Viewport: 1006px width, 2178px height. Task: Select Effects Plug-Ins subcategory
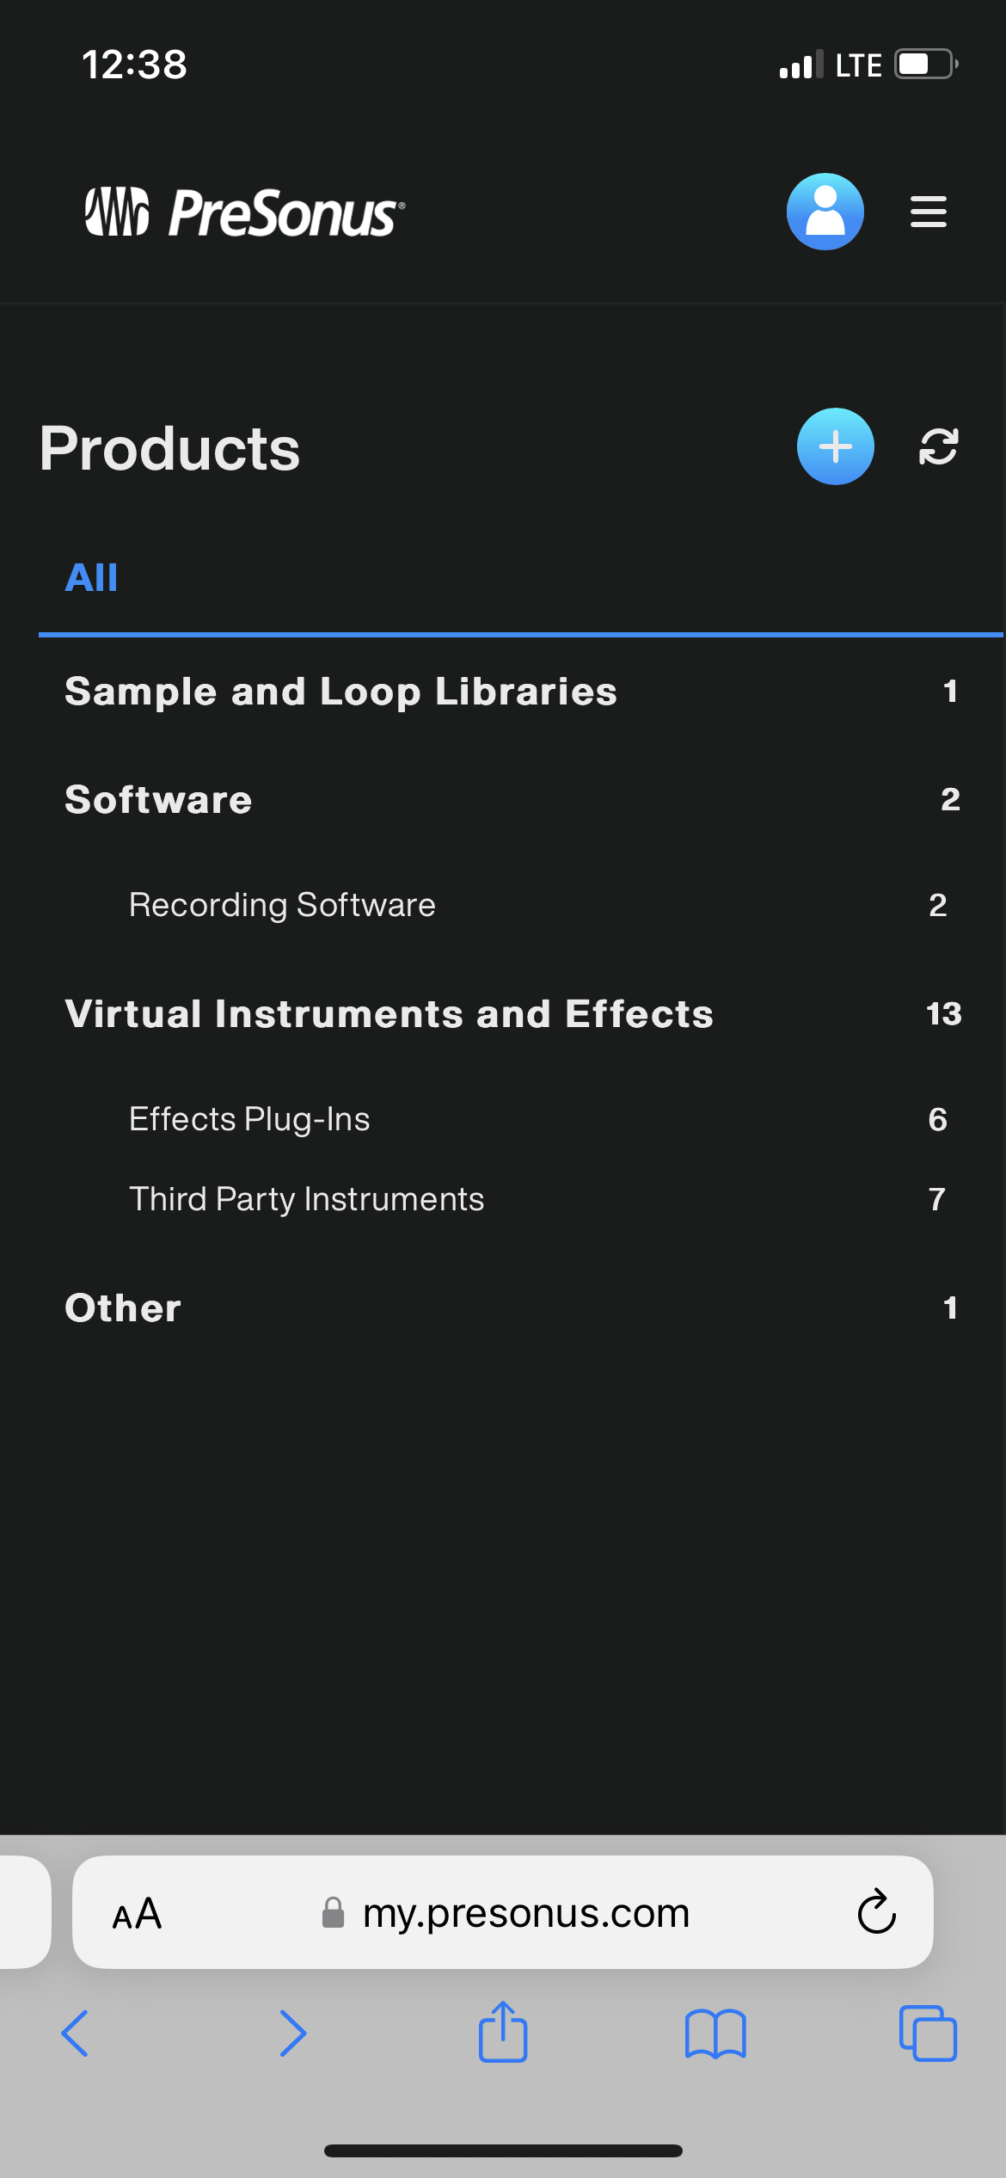[537, 1119]
